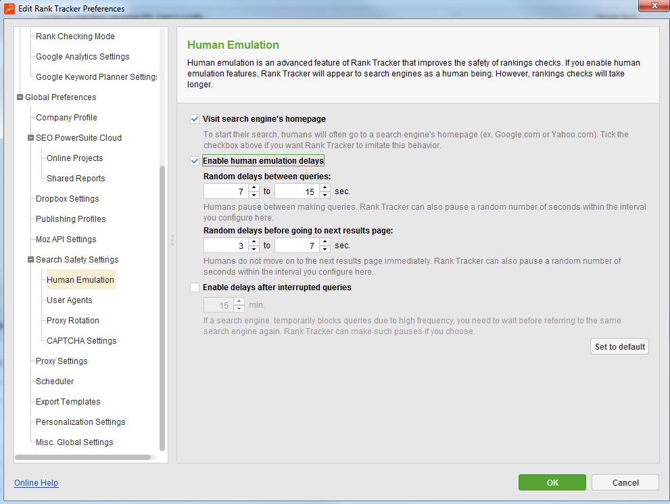Open Proxy Settings
Viewport: 670px width, 504px height.
click(62, 361)
